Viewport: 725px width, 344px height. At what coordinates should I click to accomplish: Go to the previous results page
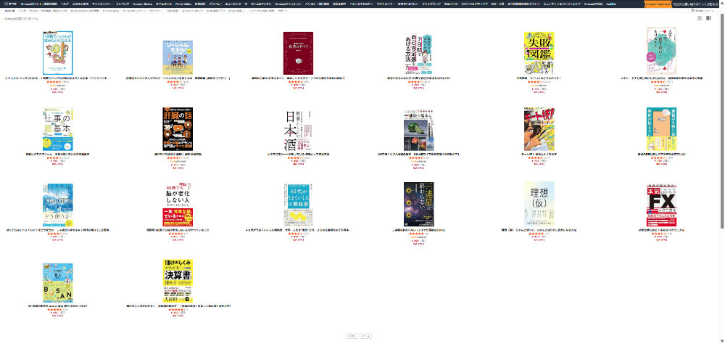pos(352,336)
